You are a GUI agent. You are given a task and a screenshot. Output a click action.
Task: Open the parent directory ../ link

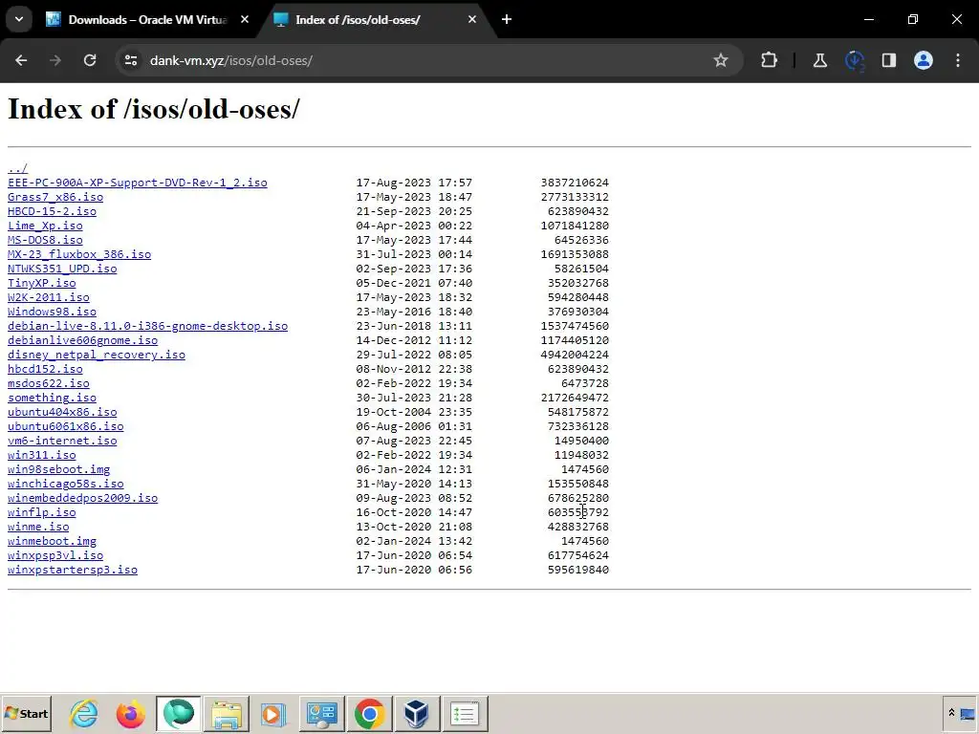(x=17, y=168)
